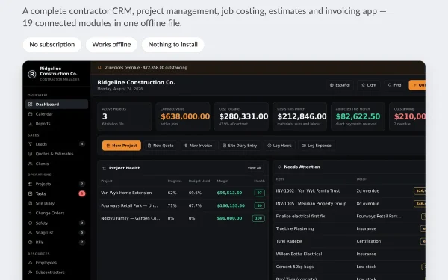Click the New Quote button
The image size is (448, 280).
161,146
